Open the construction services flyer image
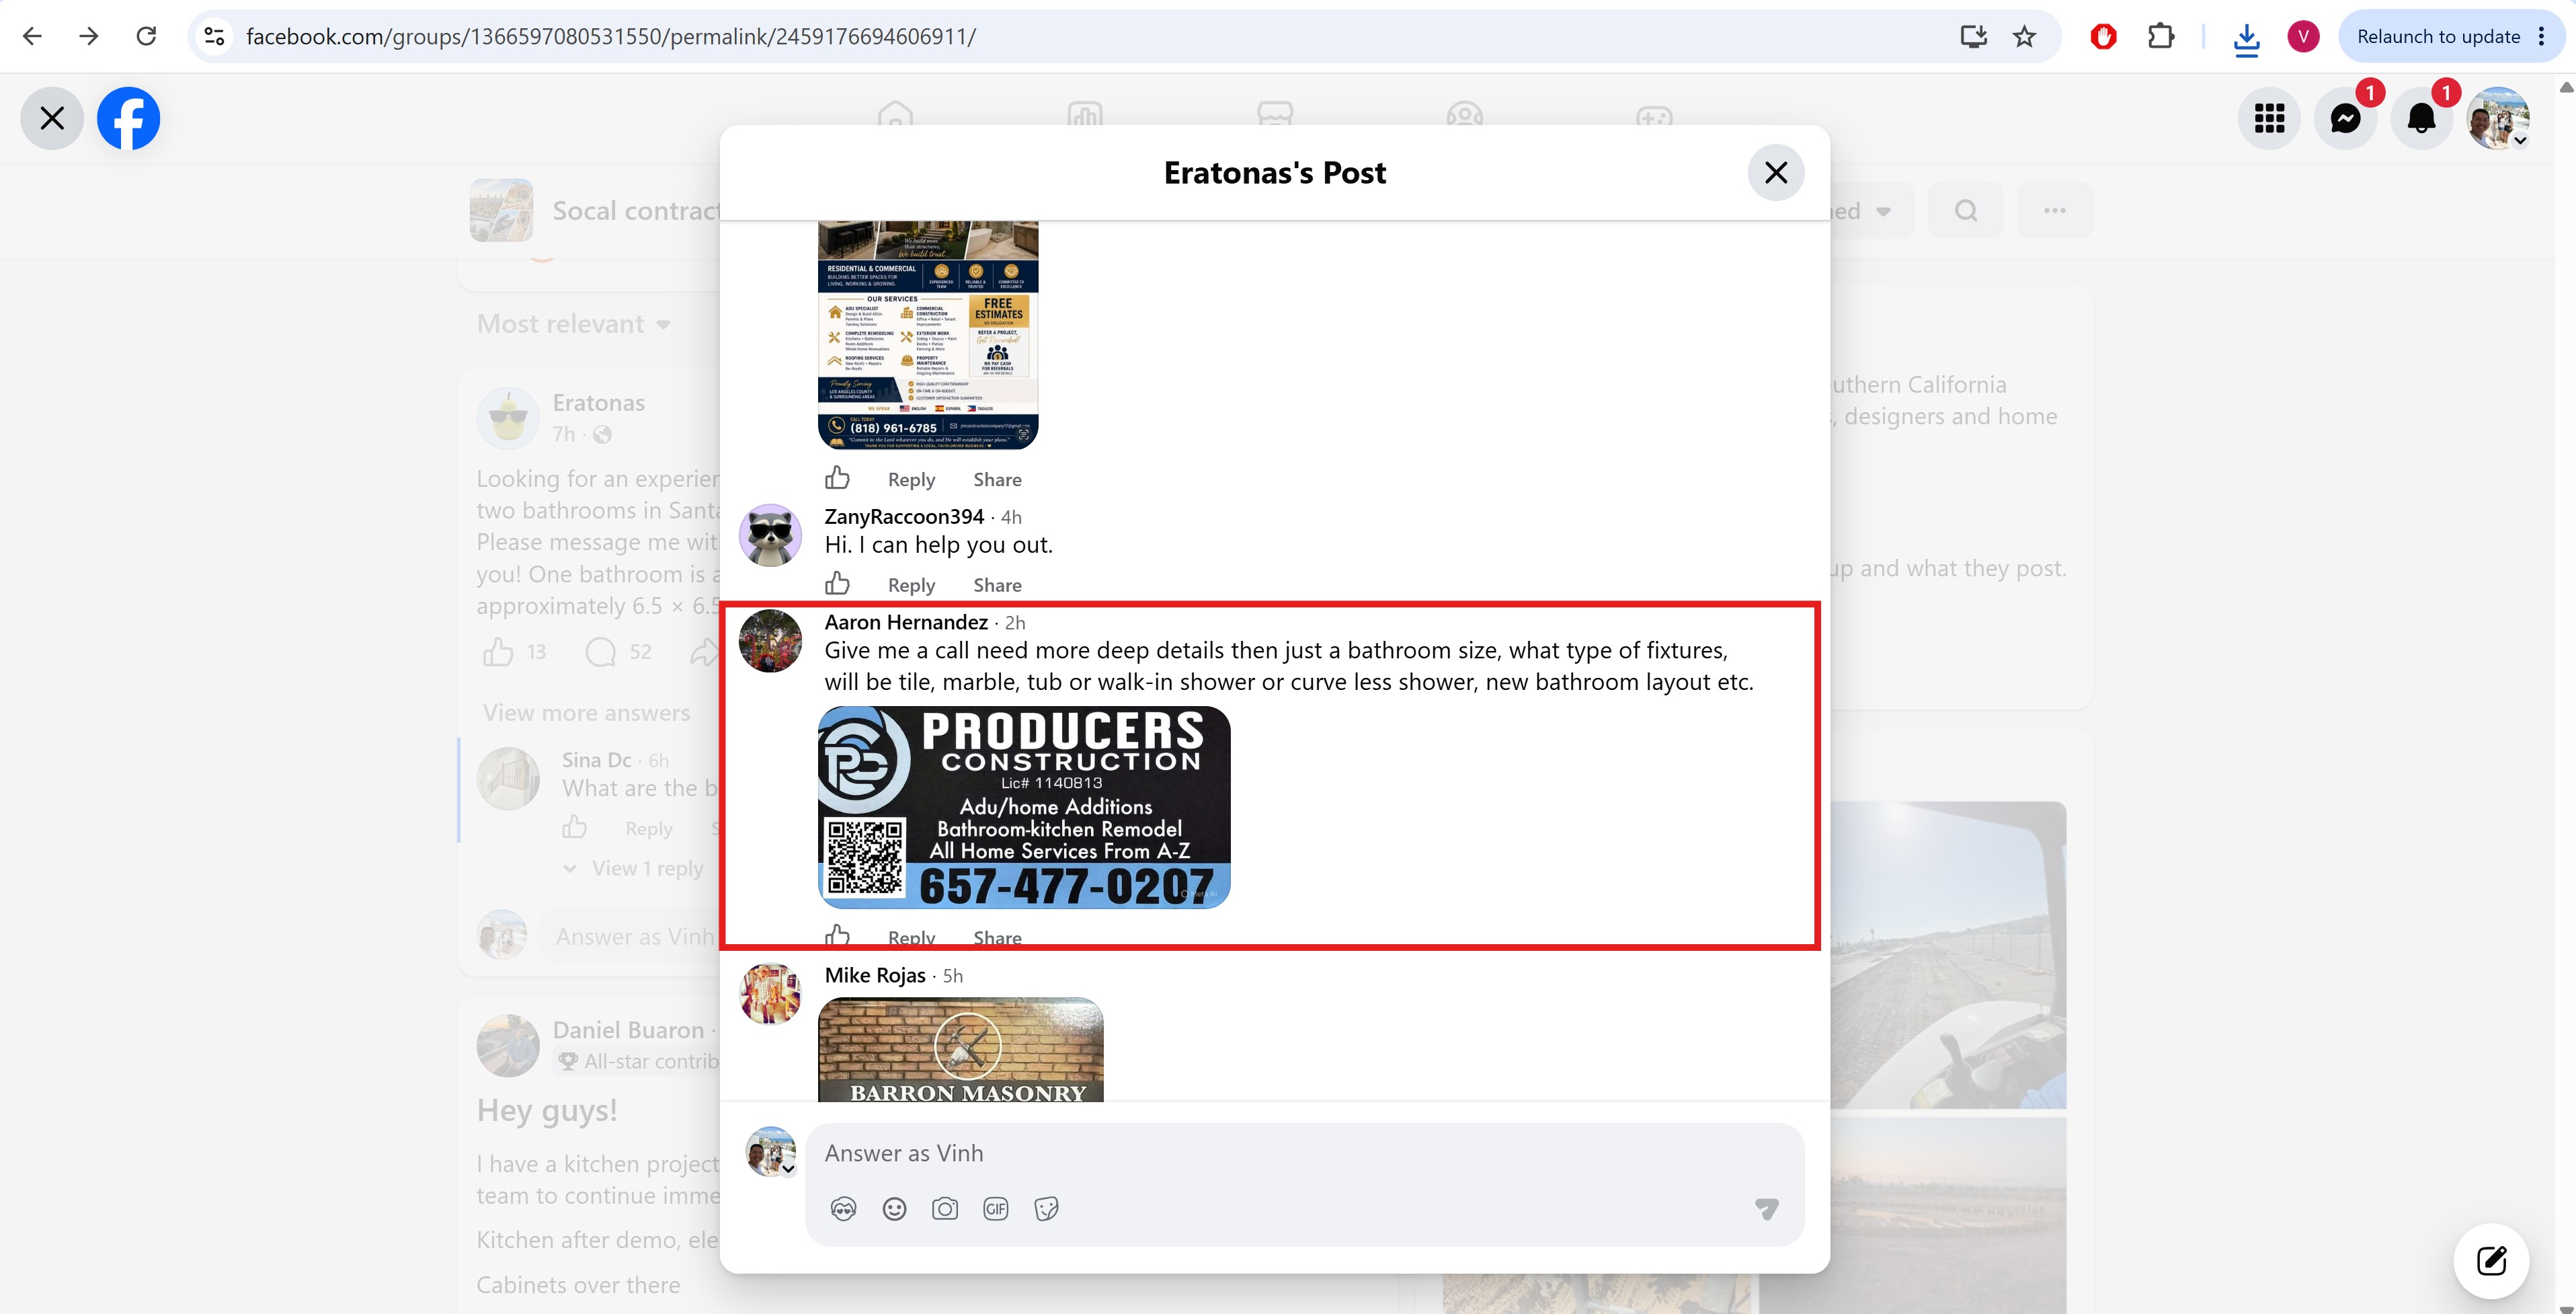 pyautogui.click(x=928, y=335)
